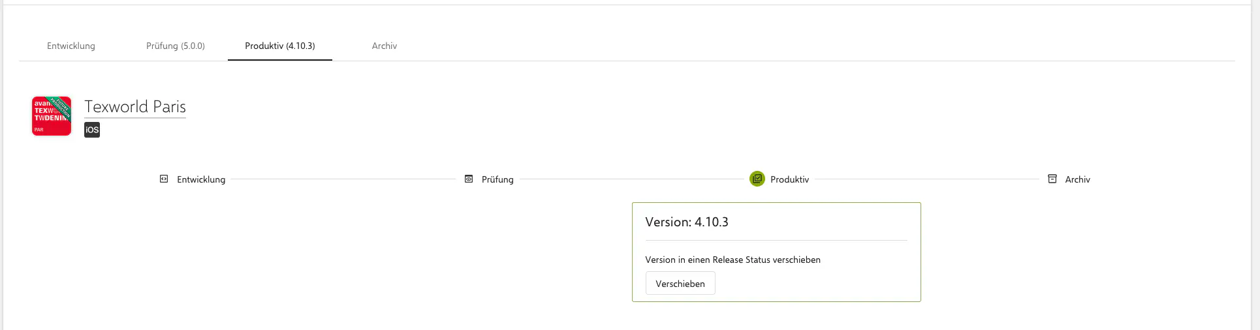The height and width of the screenshot is (330, 1260).
Task: Click the connector line between Entwicklung and Prüfung
Action: coord(343,179)
